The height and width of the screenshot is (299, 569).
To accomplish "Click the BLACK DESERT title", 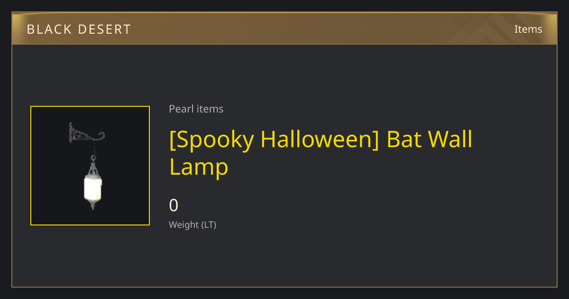I will 79,29.
